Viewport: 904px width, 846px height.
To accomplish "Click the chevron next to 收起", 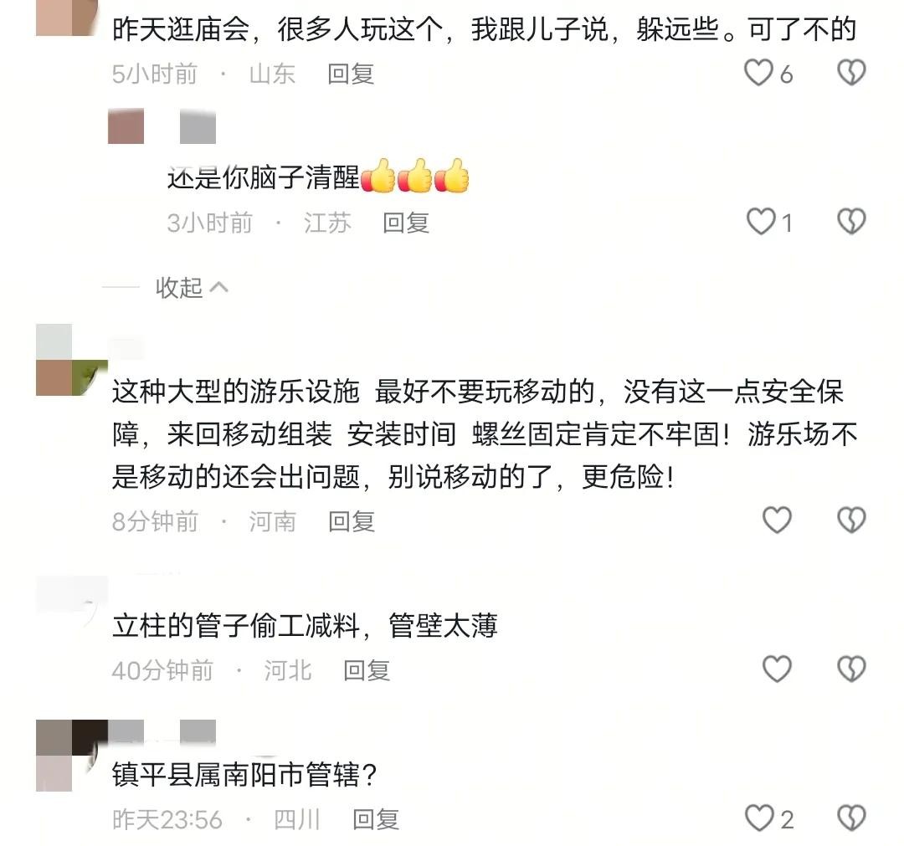I will point(219,287).
